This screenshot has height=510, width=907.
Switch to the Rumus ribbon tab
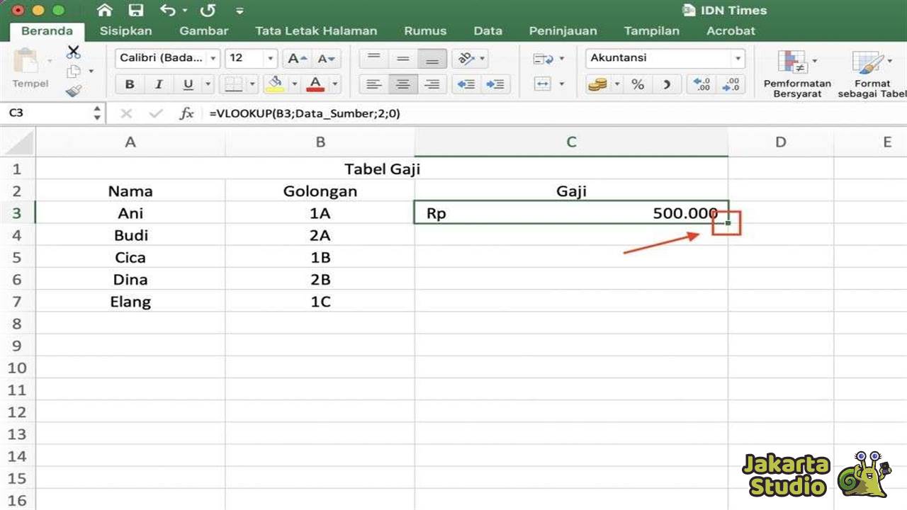pyautogui.click(x=425, y=30)
